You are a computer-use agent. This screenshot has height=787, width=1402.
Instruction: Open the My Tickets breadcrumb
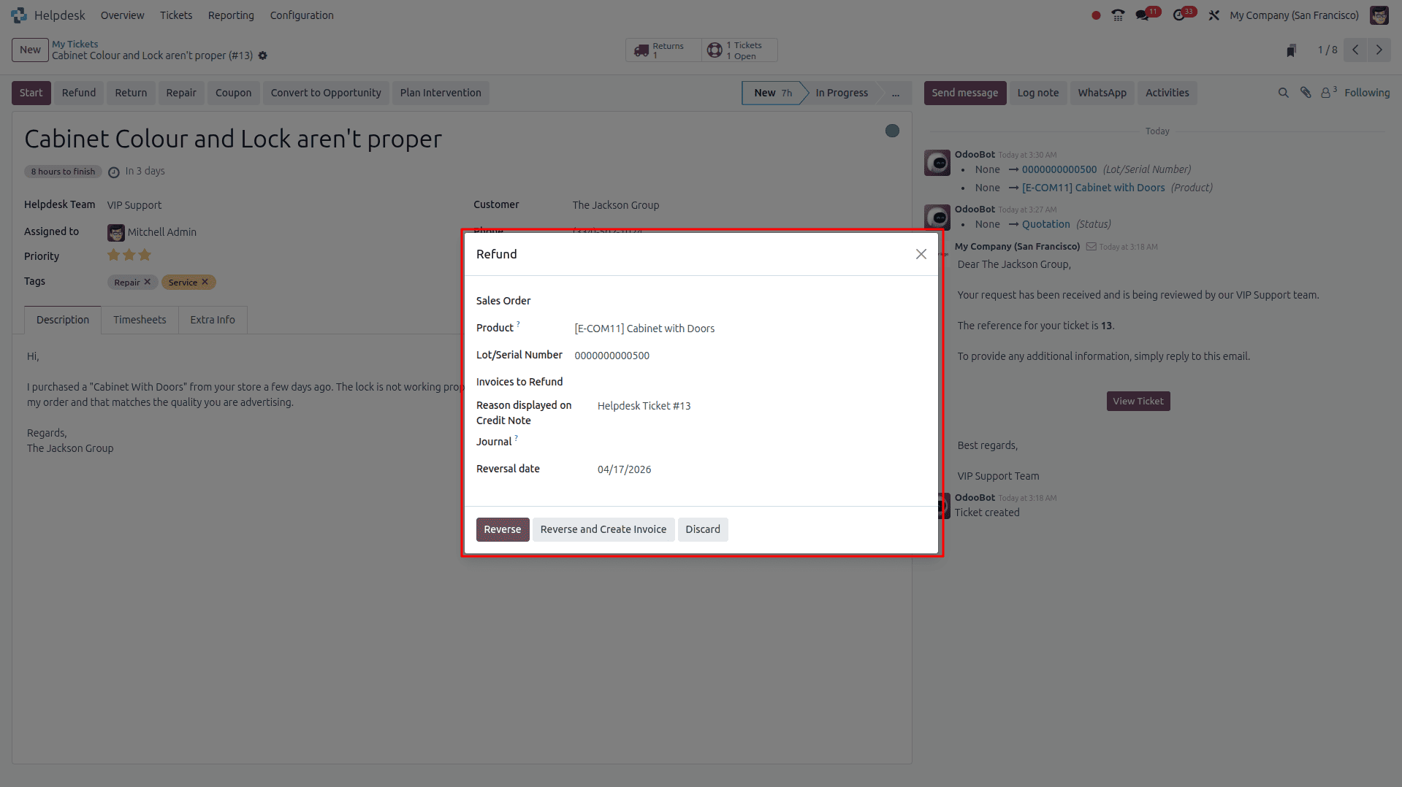click(x=75, y=44)
